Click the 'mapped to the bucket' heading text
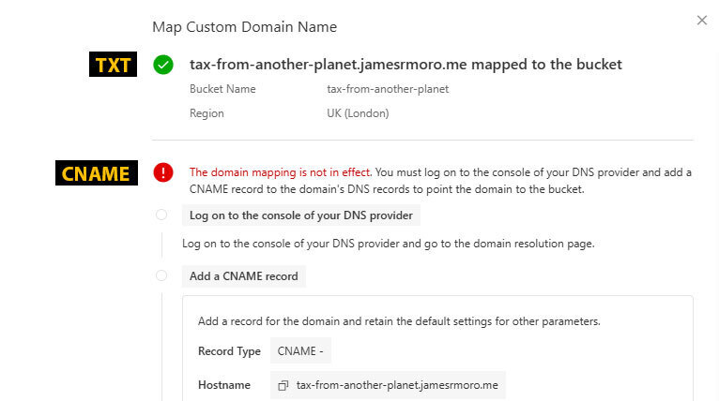719x401 pixels. pyautogui.click(x=546, y=64)
